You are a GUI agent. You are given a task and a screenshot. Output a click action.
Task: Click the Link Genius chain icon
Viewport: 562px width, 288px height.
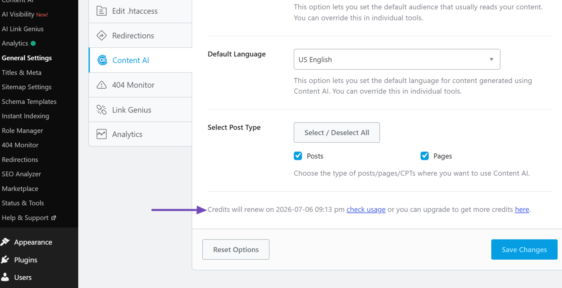[x=102, y=110]
